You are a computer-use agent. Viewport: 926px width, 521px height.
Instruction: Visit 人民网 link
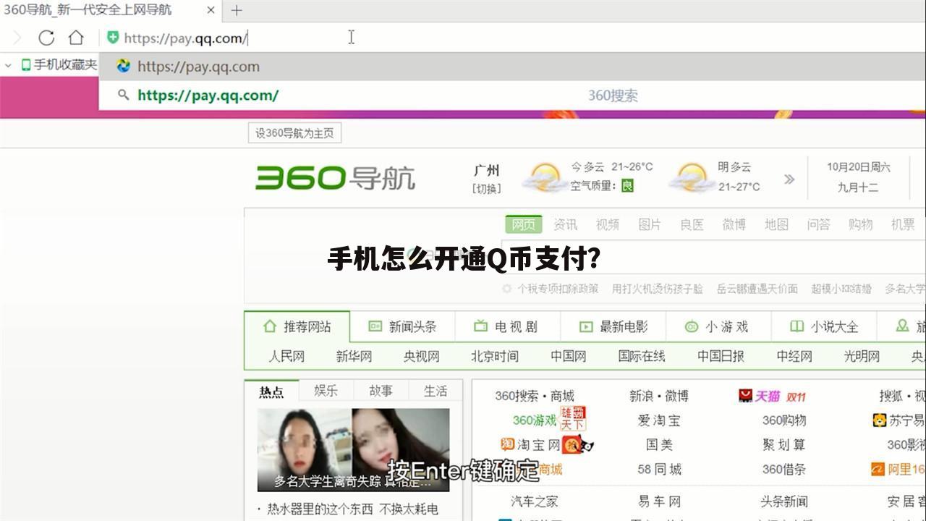[286, 356]
